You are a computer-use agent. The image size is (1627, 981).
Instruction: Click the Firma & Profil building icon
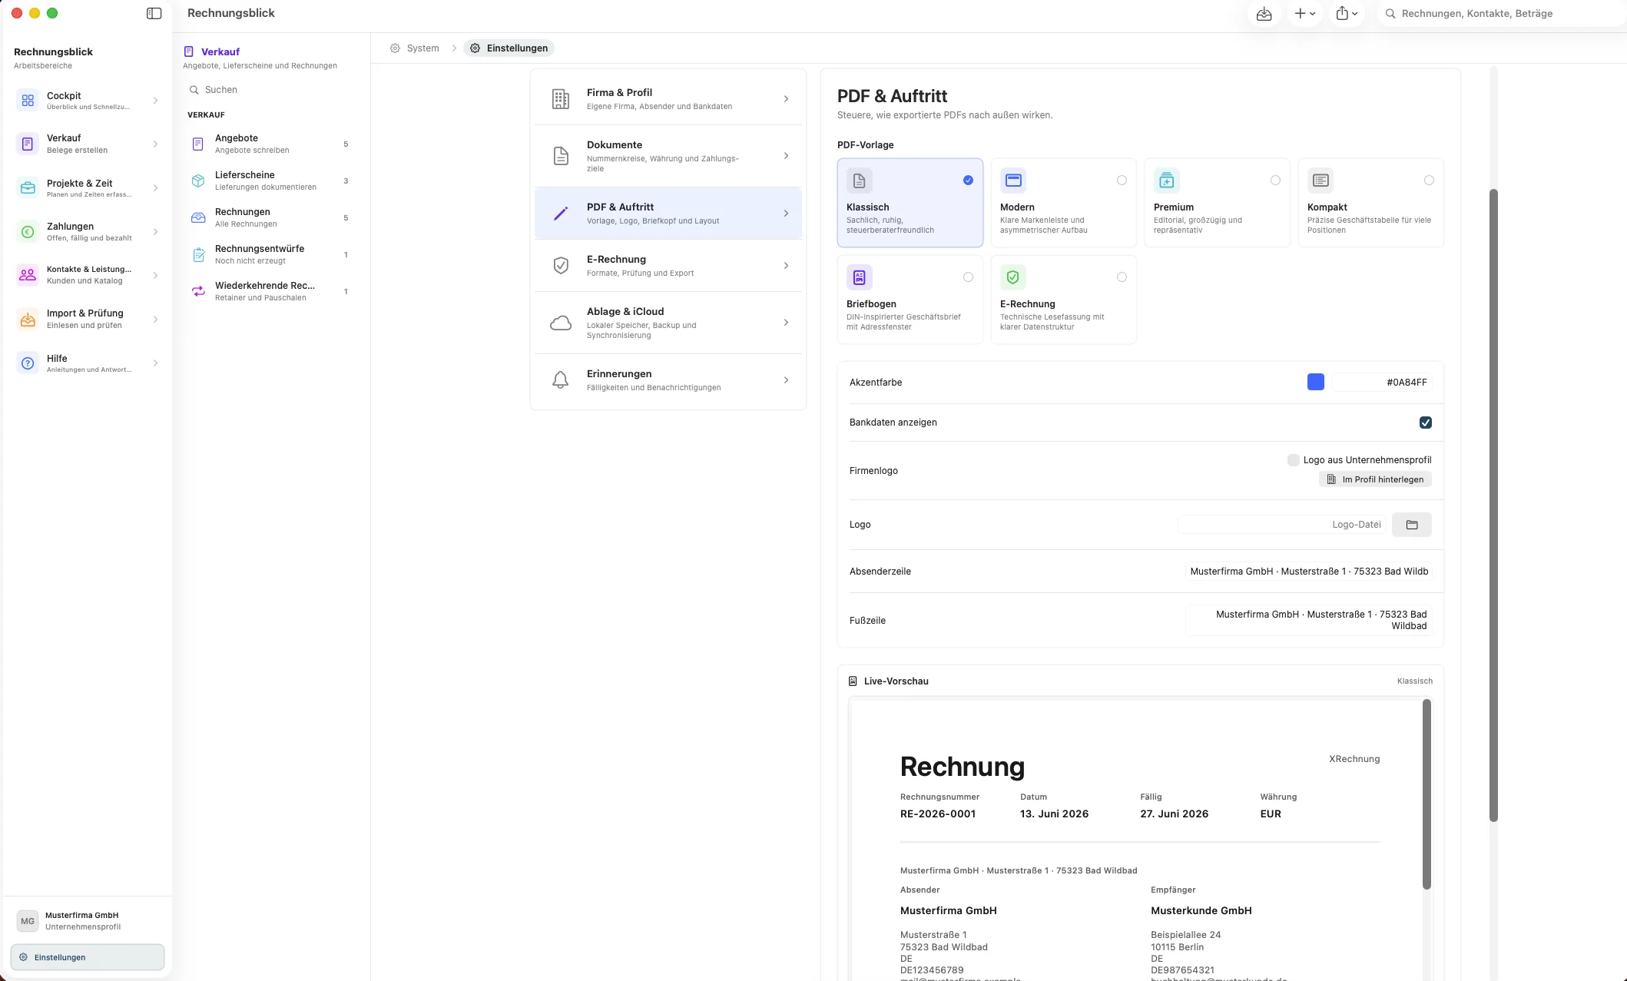(561, 99)
